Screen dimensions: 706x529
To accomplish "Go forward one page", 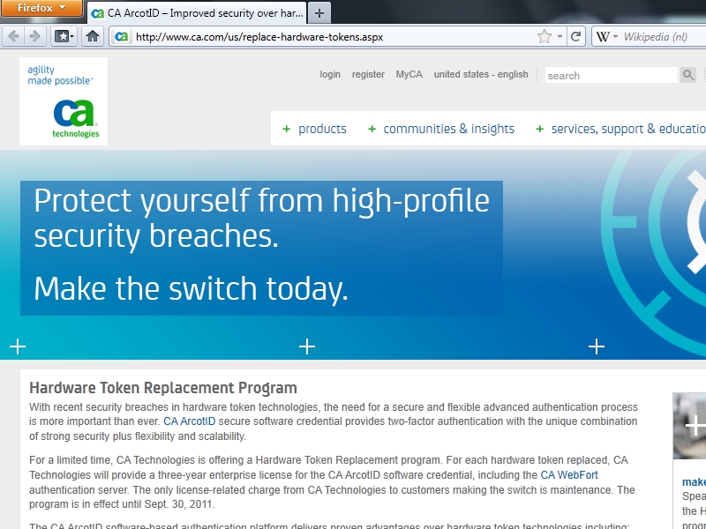I will pyautogui.click(x=34, y=36).
